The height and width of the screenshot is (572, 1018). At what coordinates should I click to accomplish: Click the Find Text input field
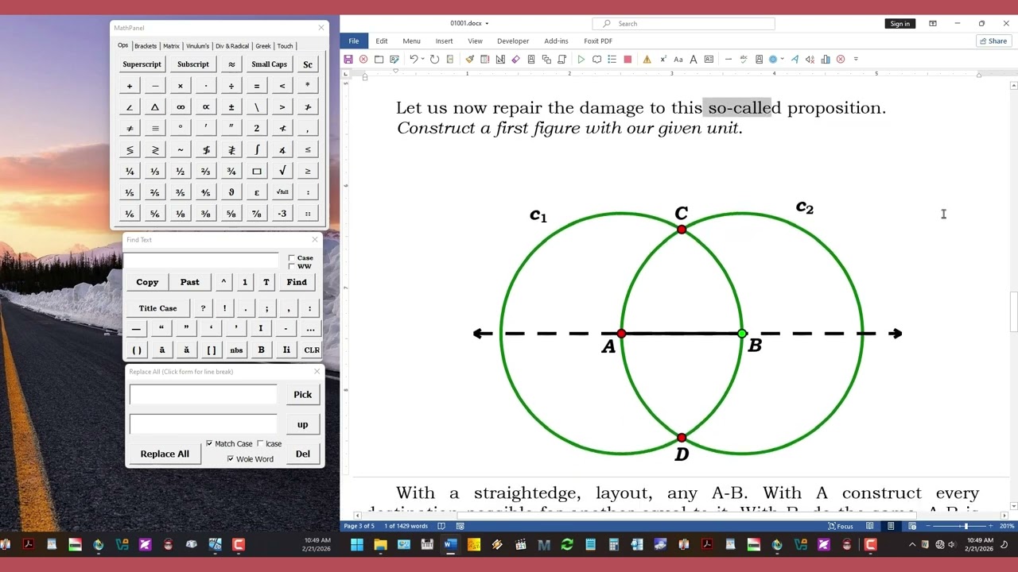[202, 260]
